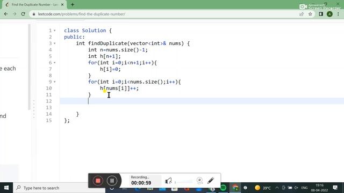Open the taskbar volume control
The height and width of the screenshot is (193, 344).
click(x=296, y=188)
